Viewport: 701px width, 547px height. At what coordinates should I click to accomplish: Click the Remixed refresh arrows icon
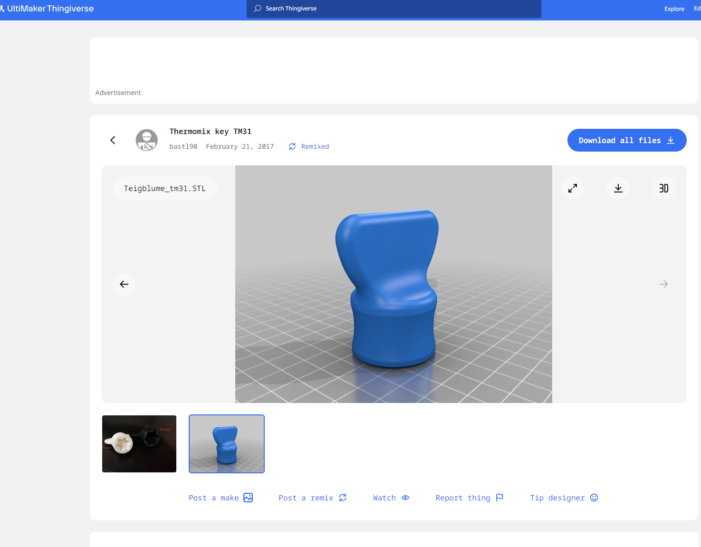point(292,146)
